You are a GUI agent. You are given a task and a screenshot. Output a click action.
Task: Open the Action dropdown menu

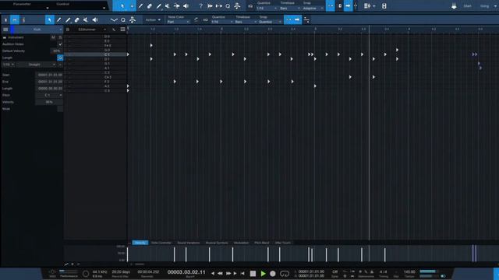pos(153,19)
